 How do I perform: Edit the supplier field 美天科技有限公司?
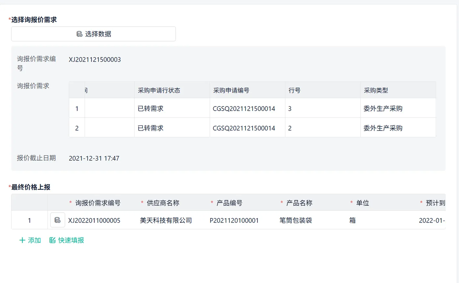(166, 220)
